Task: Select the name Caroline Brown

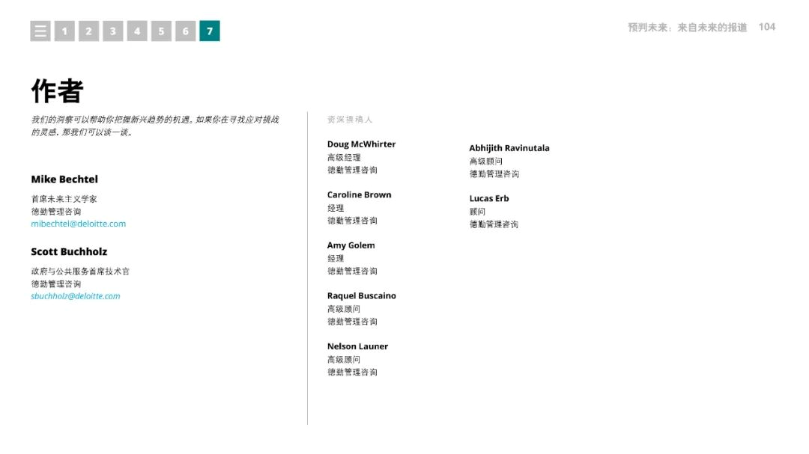Action: coord(359,194)
